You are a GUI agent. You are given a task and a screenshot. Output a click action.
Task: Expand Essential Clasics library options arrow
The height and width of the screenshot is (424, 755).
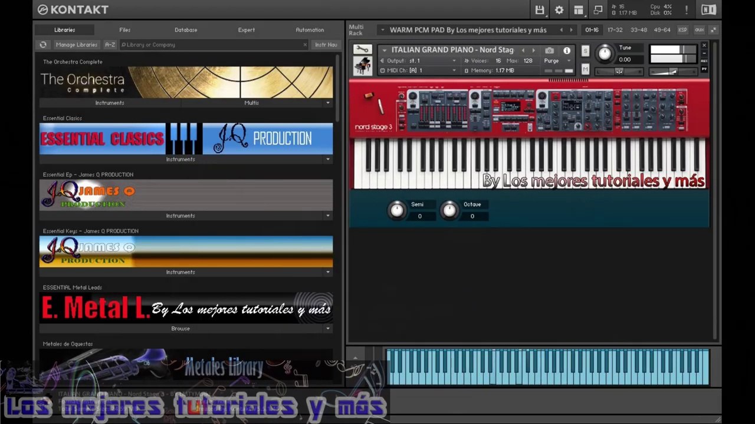click(x=328, y=160)
